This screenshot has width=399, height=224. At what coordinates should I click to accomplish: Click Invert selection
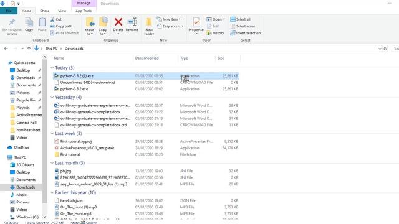(x=245, y=33)
